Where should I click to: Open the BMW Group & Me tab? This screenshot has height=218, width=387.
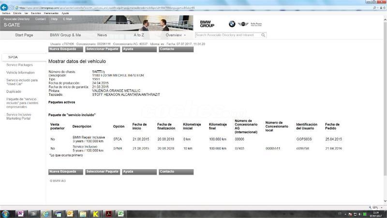click(x=65, y=35)
